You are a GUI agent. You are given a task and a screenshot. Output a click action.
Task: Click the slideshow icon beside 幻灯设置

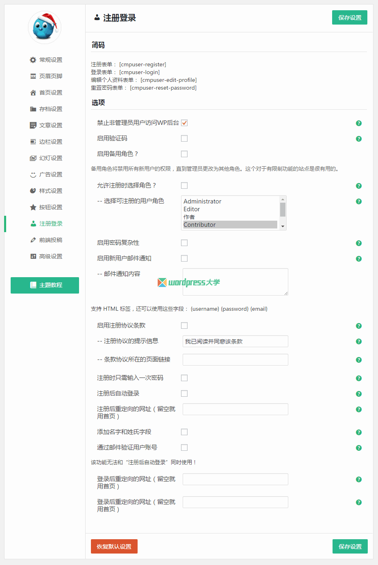tap(33, 158)
